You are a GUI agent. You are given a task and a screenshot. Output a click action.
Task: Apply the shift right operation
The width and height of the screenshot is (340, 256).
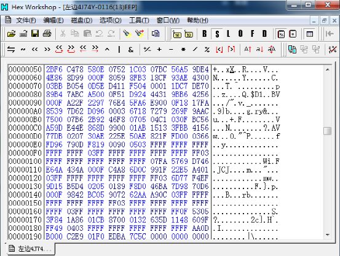(47, 50)
